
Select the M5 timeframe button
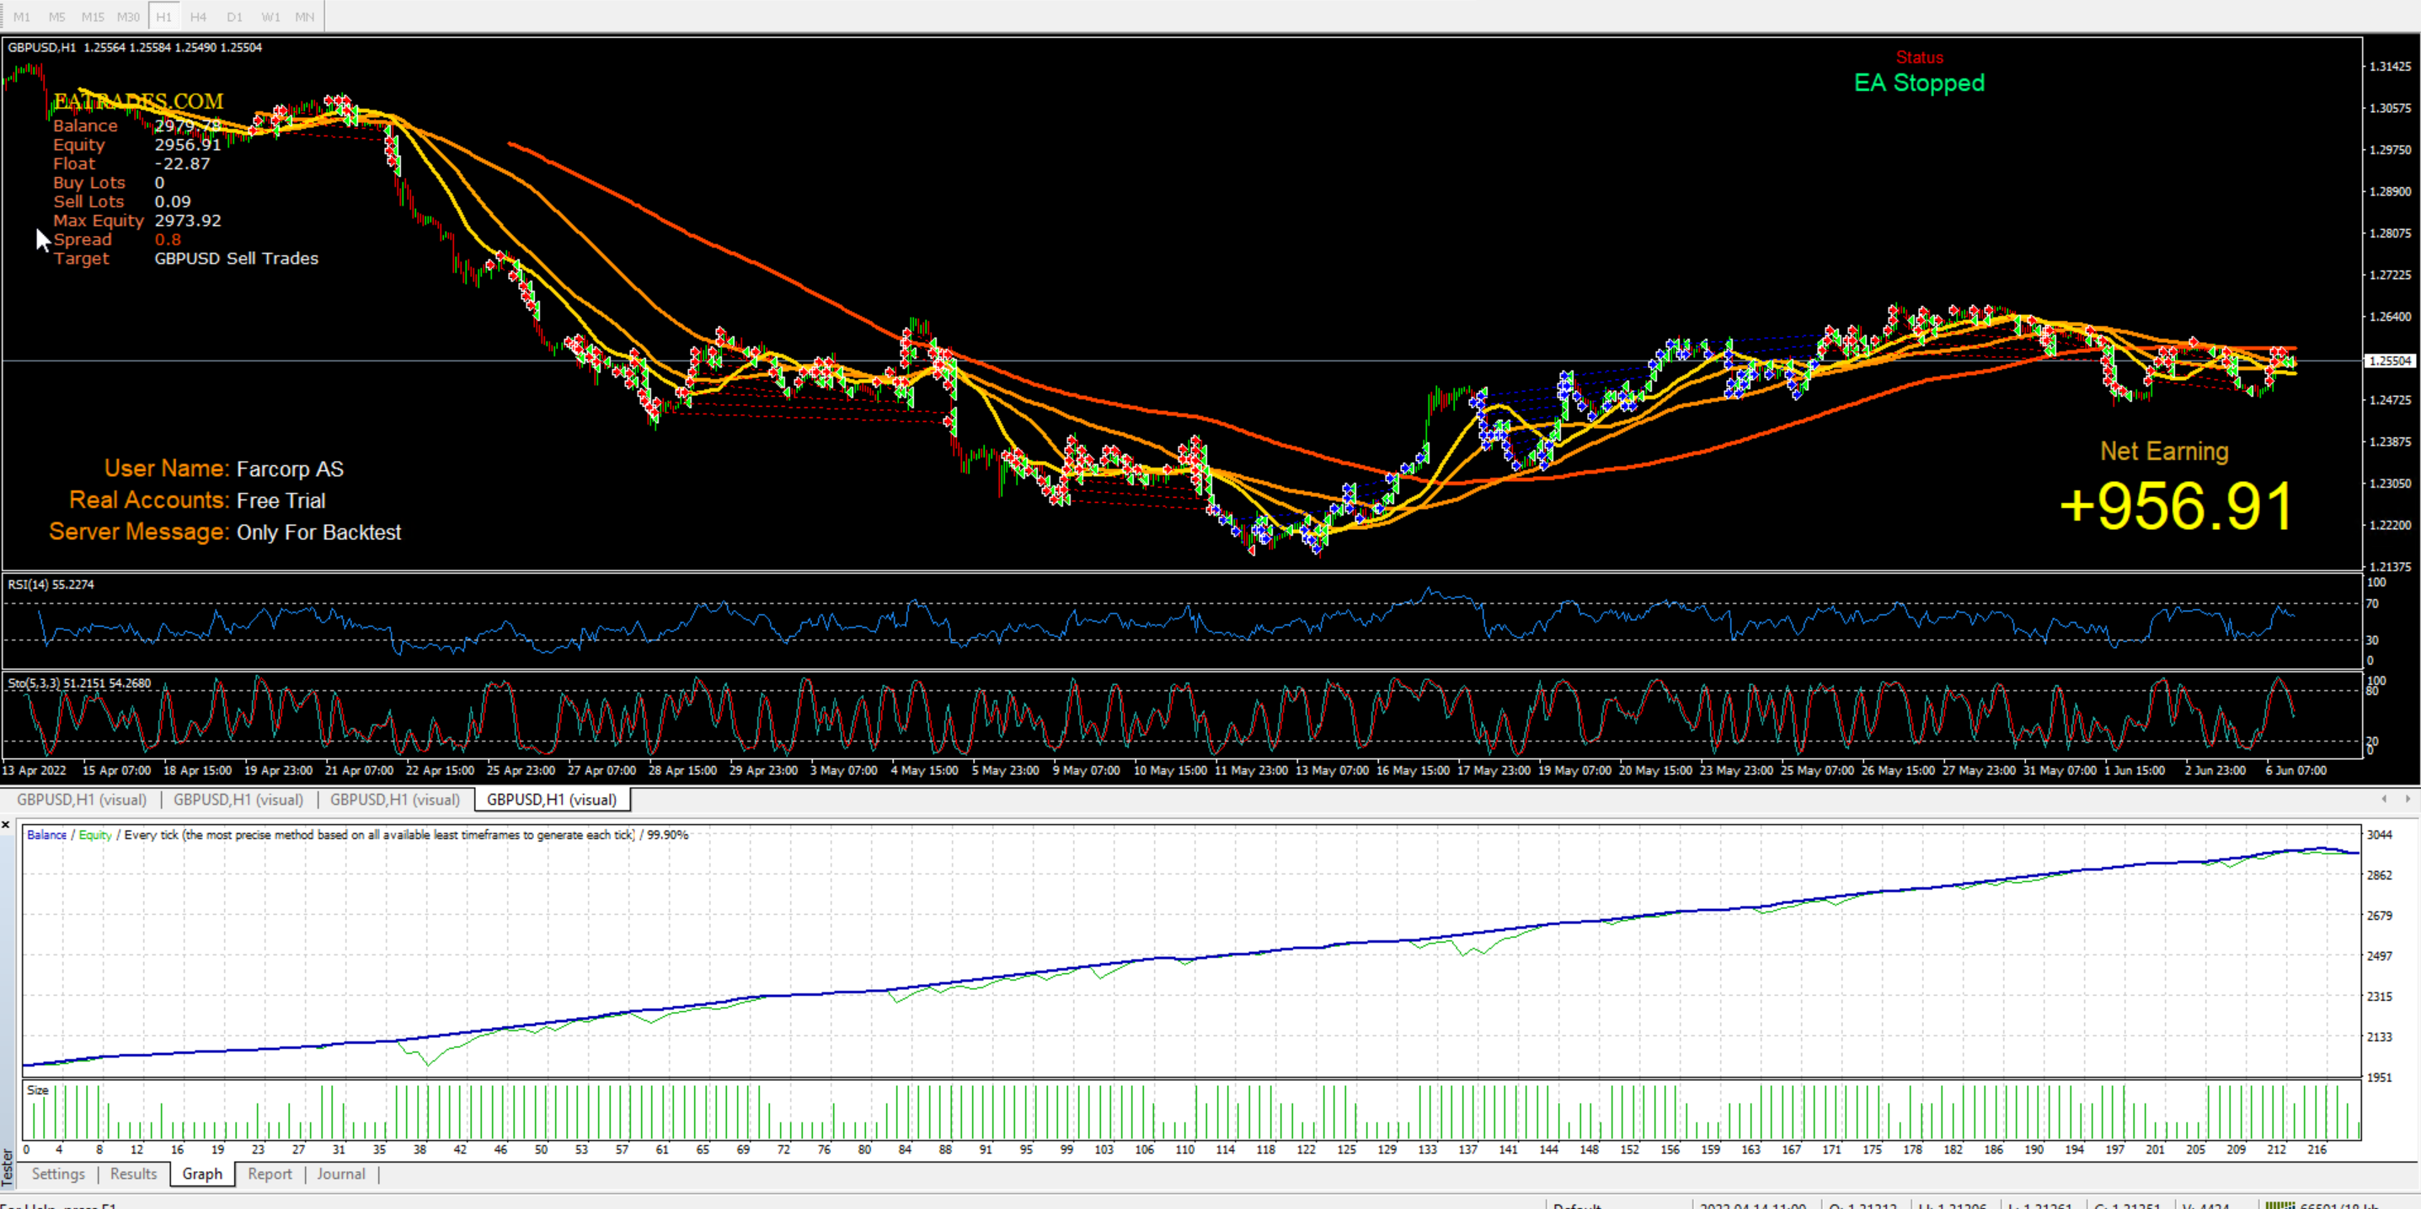click(56, 17)
